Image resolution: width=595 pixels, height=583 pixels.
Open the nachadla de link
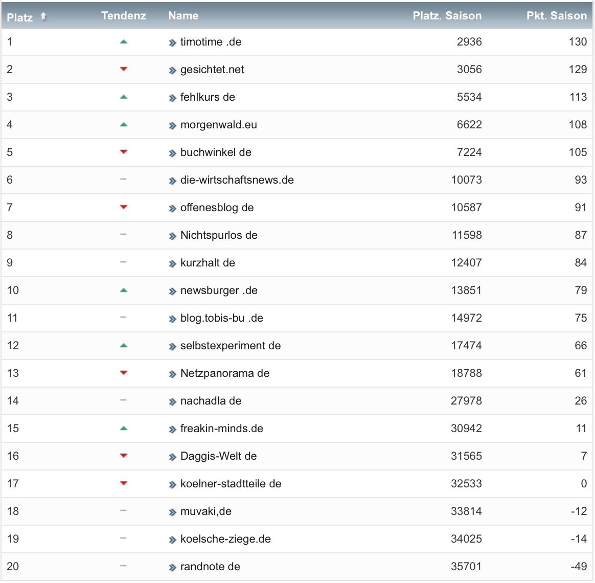point(211,401)
